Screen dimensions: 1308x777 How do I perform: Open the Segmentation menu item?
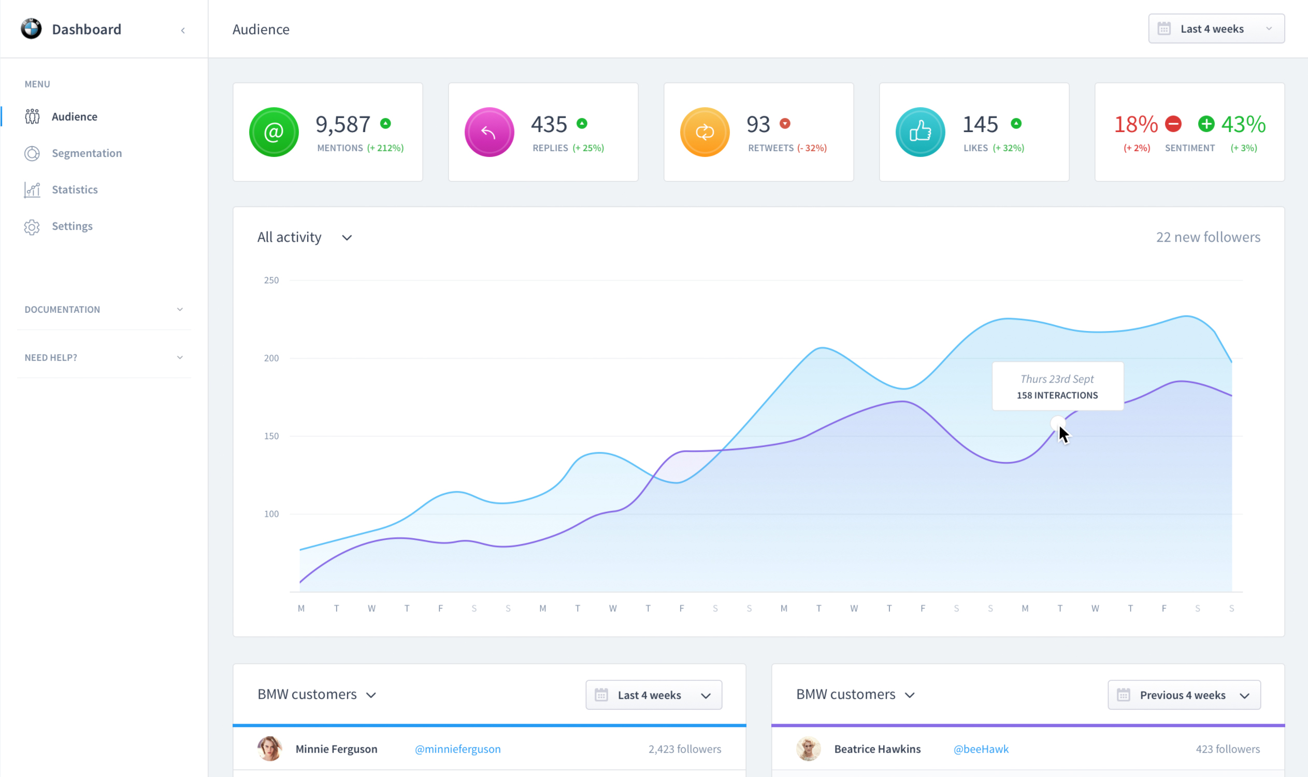pos(87,153)
